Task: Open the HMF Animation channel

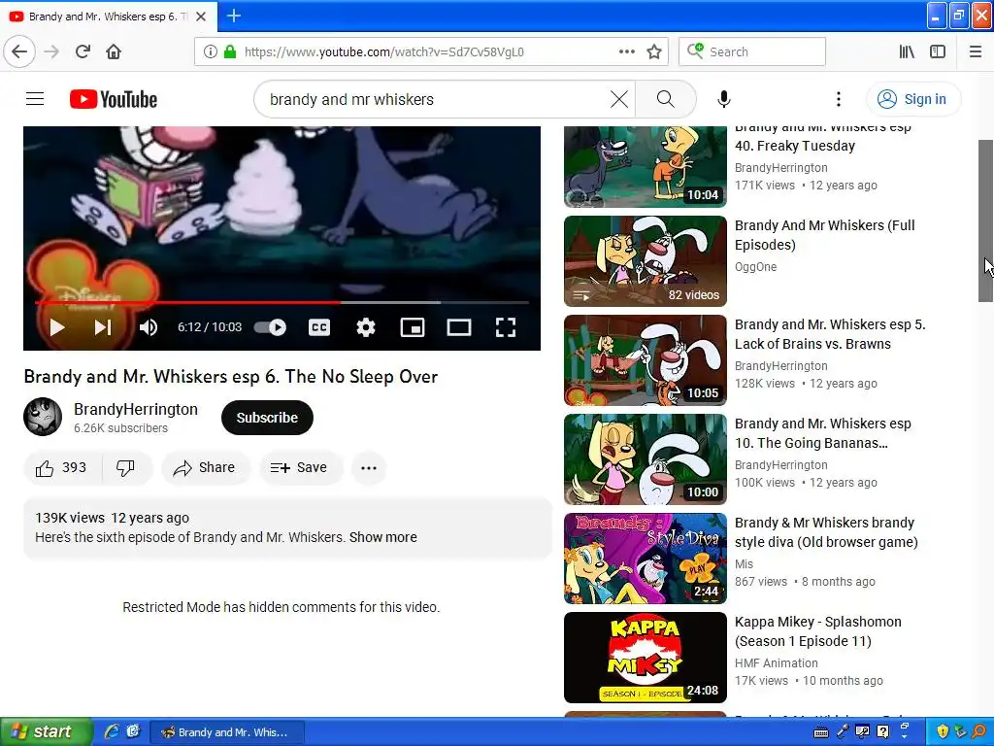Action: (x=776, y=662)
